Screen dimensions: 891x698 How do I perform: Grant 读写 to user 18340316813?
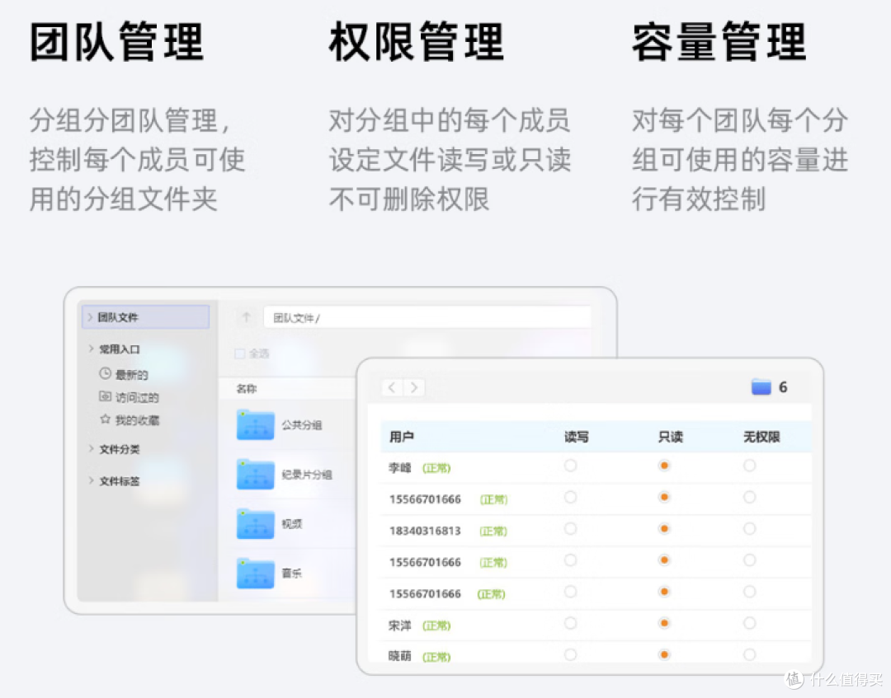(x=571, y=529)
